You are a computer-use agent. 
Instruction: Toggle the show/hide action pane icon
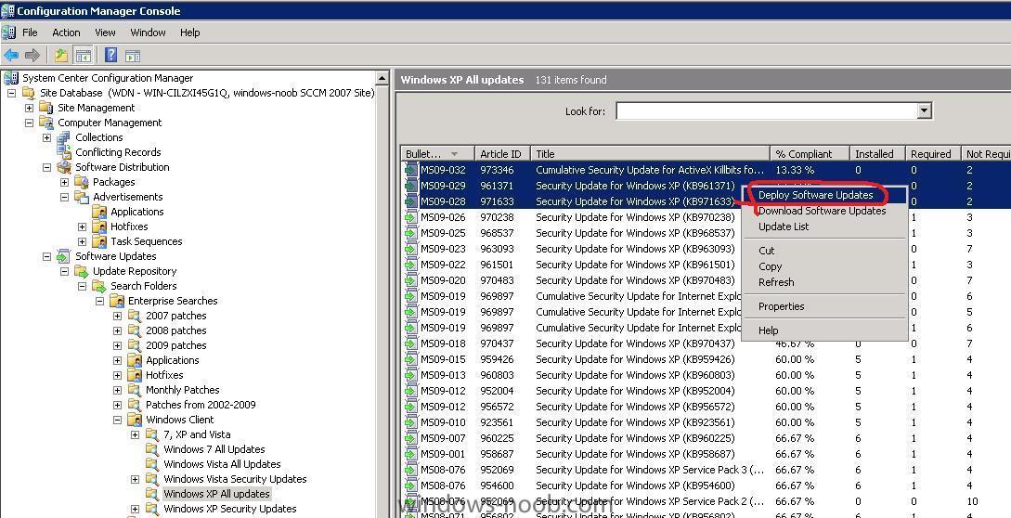[x=132, y=56]
